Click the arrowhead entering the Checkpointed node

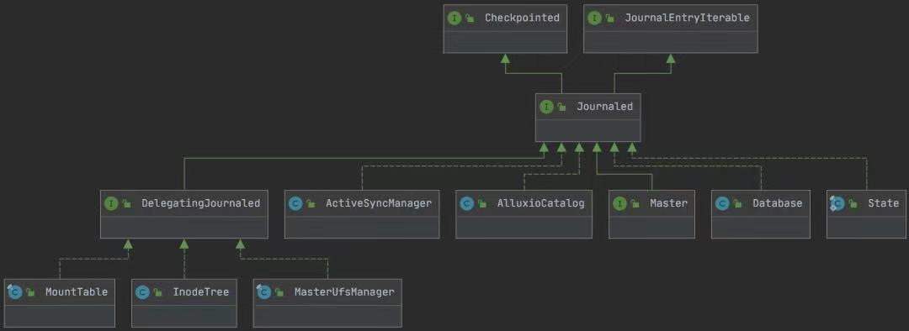(506, 58)
